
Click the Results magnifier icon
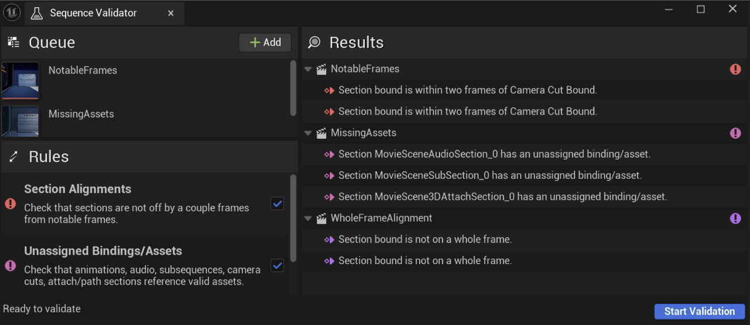315,42
